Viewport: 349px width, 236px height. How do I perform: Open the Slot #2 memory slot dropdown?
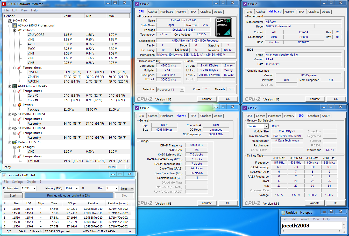pos(266,126)
